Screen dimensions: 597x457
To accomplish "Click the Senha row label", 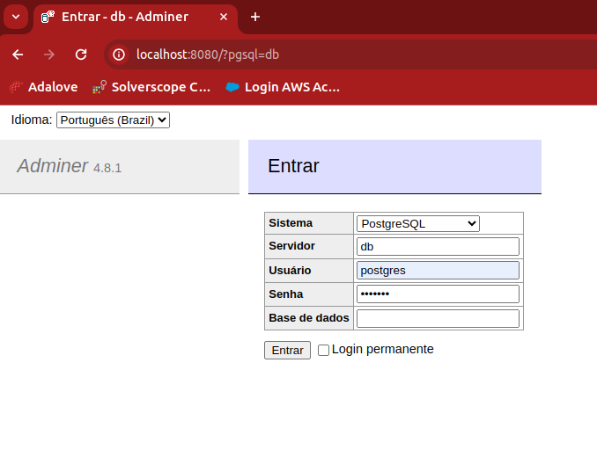I will pos(286,294).
